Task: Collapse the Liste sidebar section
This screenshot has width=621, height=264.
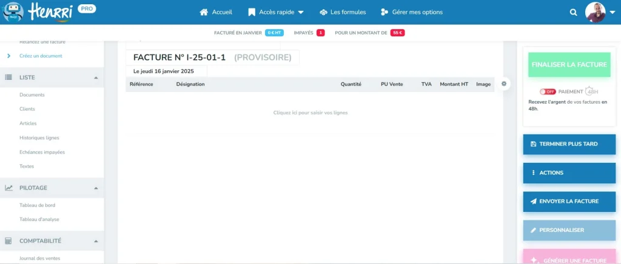Action: click(96, 78)
